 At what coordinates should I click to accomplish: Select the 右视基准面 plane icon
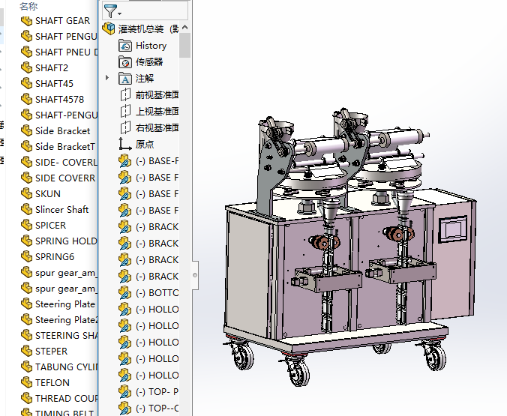click(x=125, y=128)
